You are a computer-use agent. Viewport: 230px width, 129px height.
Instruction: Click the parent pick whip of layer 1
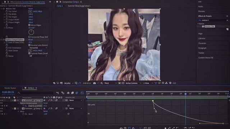tap(66, 100)
